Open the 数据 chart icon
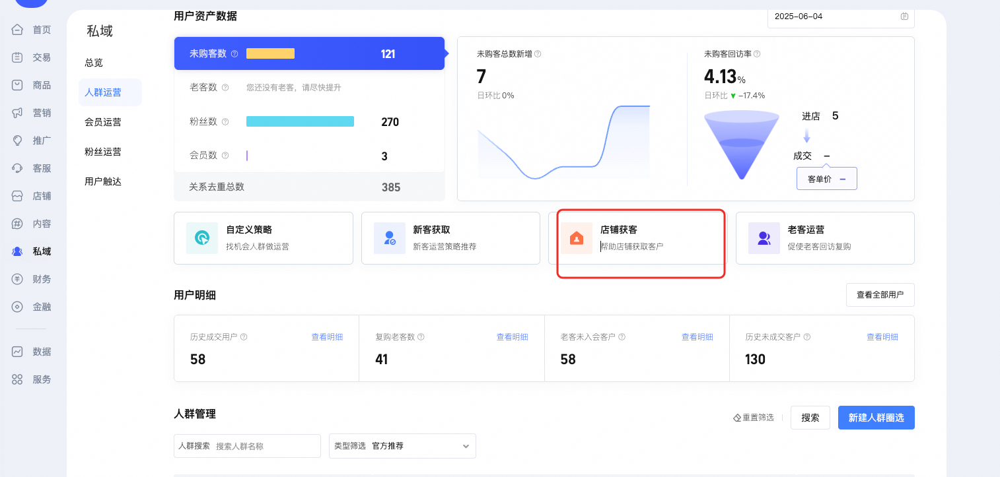1000x477 pixels. point(17,352)
